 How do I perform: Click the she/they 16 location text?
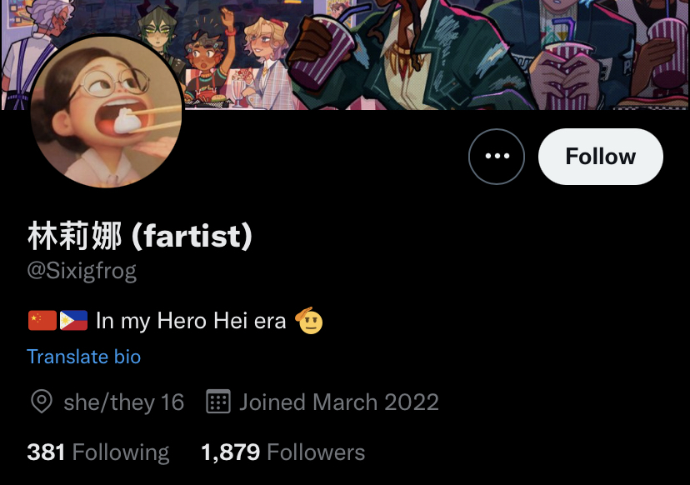[x=123, y=402]
